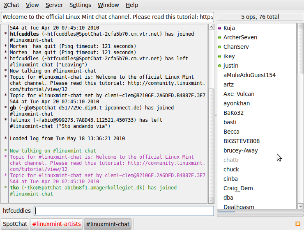
Task: Click the '5 ops, 76 total' label
Action: [260, 17]
